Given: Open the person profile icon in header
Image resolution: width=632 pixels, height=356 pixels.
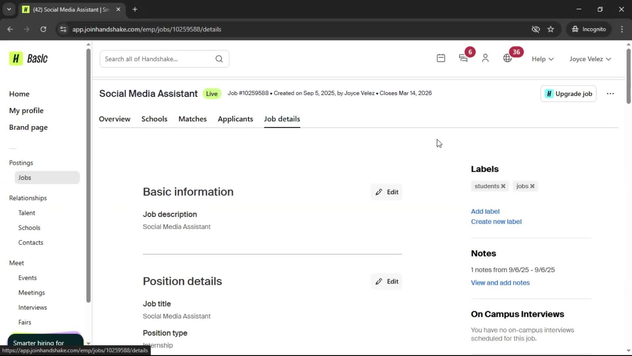Looking at the screenshot, I should click(x=485, y=58).
